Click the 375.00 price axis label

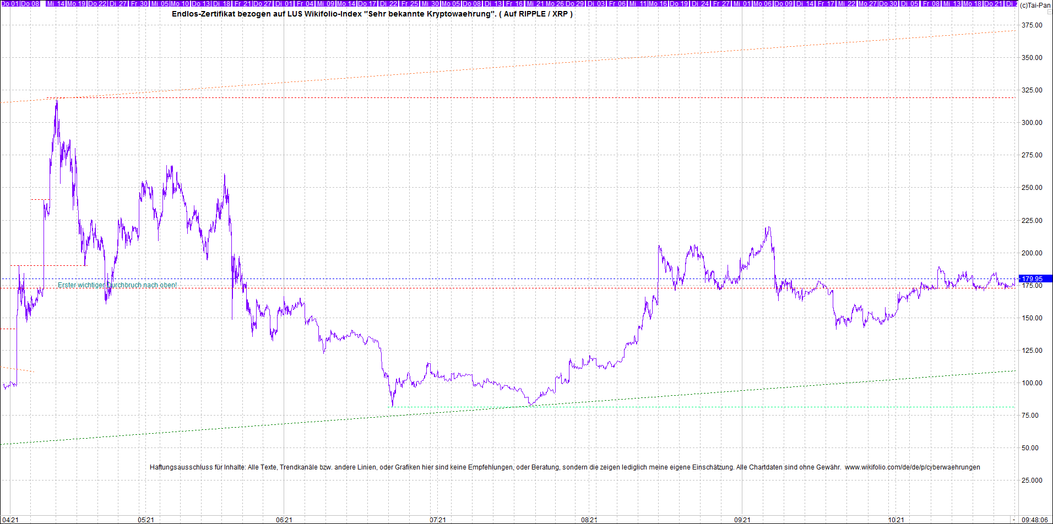click(1032, 25)
